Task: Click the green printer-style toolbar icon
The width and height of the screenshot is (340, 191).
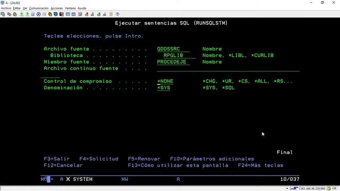Action: tap(99, 14)
